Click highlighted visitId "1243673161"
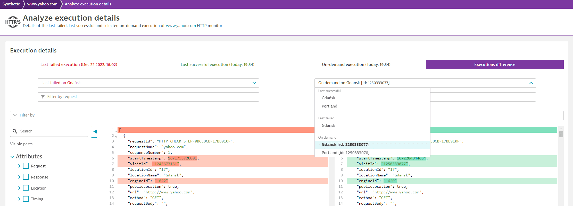The image size is (573, 206). (166, 164)
